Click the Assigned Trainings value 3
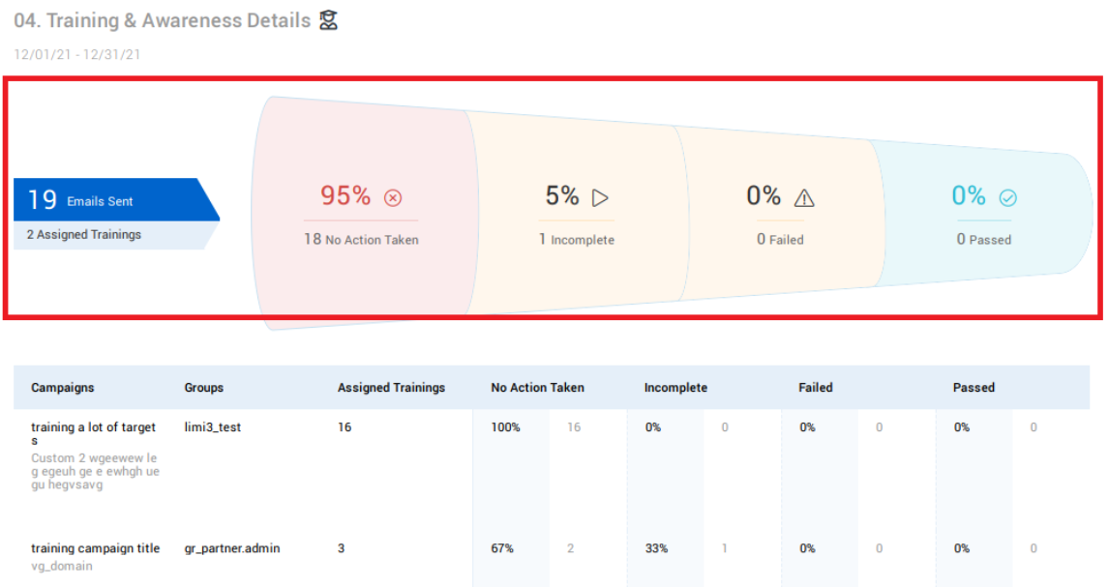Screen dimensions: 1108x587 tap(342, 548)
